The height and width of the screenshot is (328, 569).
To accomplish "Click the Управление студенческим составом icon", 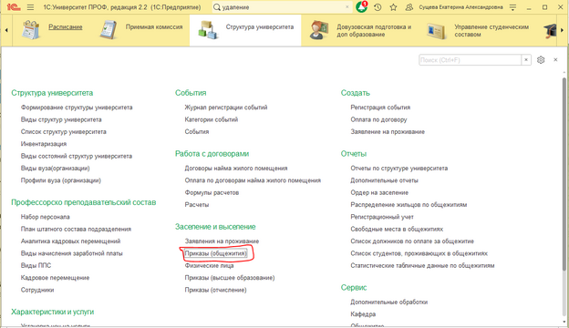I will (436, 31).
